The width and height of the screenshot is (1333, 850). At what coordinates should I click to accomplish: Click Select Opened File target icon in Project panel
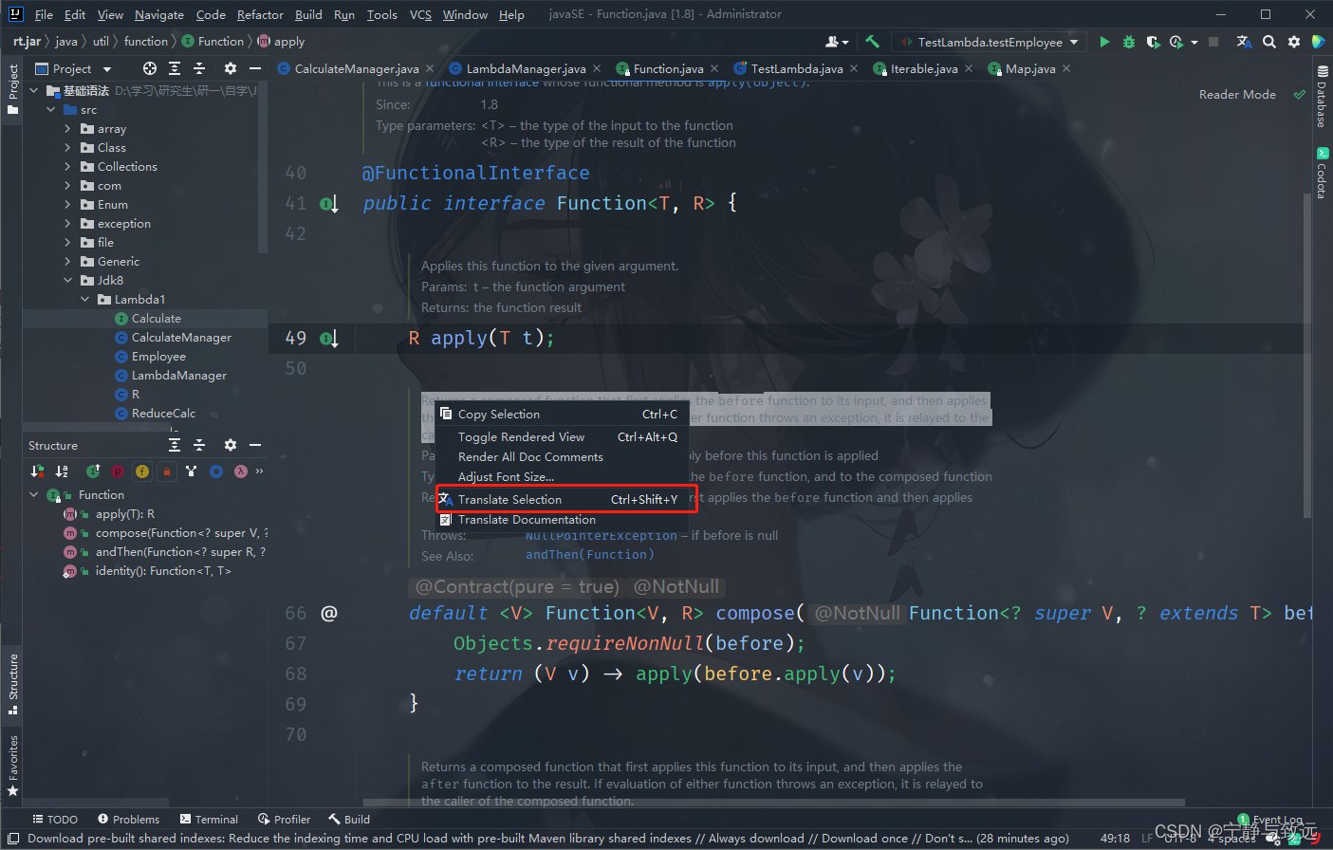[x=150, y=68]
